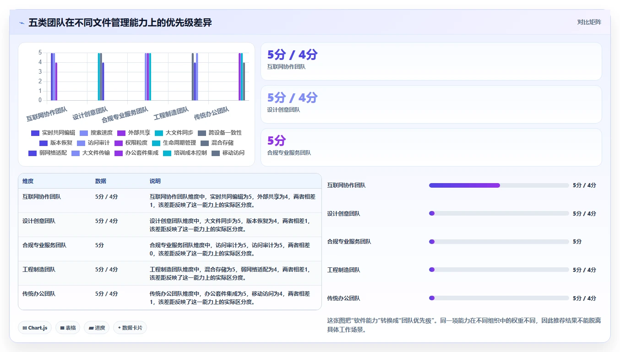Click the bar group above 设计创意团队
620x352 pixels.
(x=101, y=76)
